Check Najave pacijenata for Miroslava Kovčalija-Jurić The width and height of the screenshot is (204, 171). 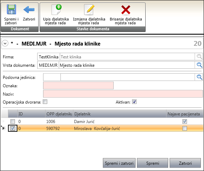[x=185, y=129]
